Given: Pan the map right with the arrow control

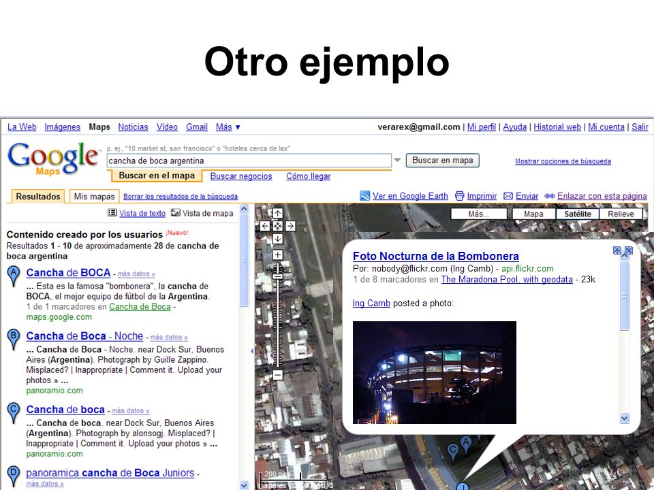Looking at the screenshot, I should [x=291, y=226].
